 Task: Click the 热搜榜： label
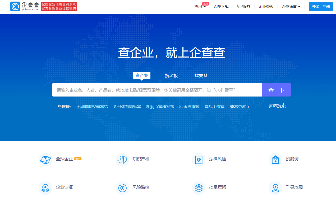pyautogui.click(x=65, y=107)
